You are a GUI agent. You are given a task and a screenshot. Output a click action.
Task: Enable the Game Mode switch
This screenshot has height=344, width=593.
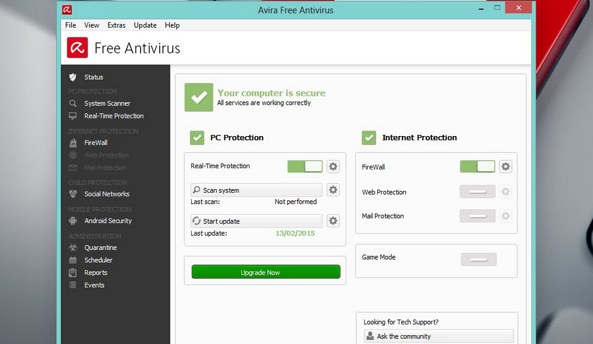coord(478,260)
